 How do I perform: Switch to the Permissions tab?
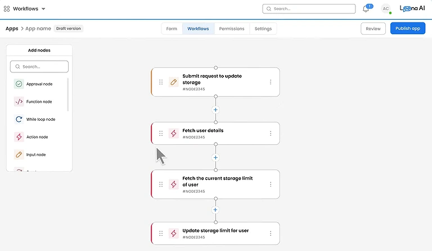232,29
